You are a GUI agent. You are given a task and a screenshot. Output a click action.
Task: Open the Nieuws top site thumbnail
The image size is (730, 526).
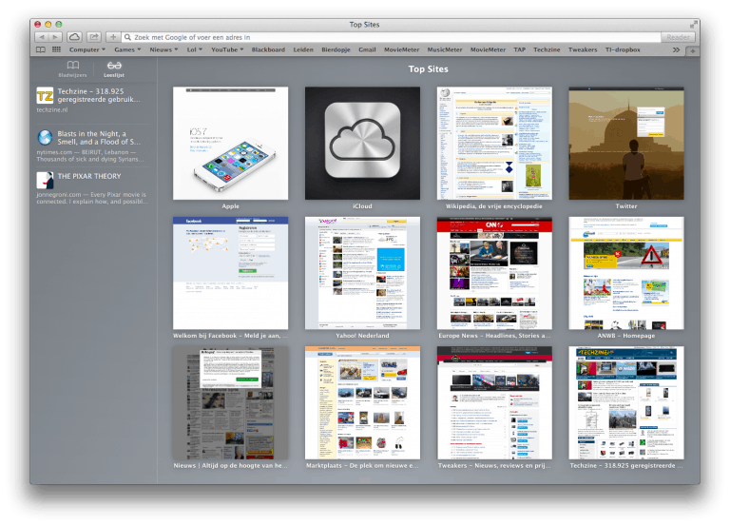point(230,403)
